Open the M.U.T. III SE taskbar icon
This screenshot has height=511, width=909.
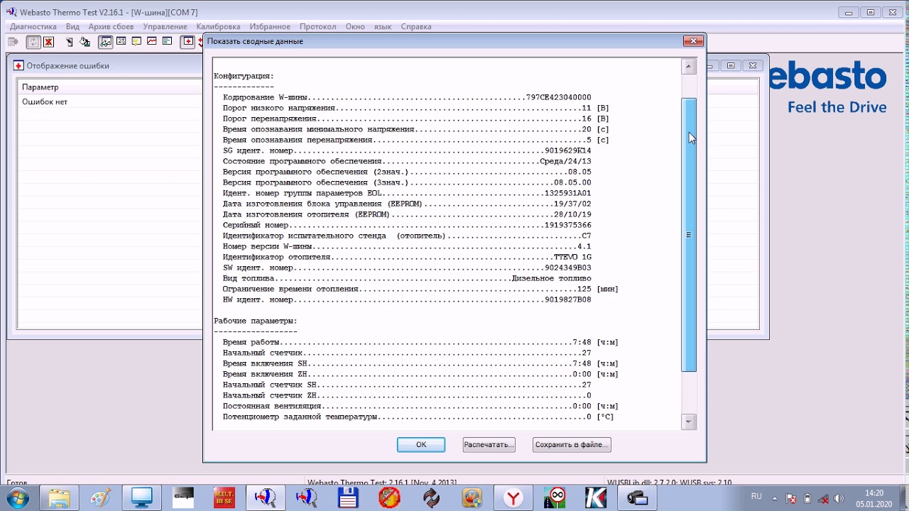(224, 498)
